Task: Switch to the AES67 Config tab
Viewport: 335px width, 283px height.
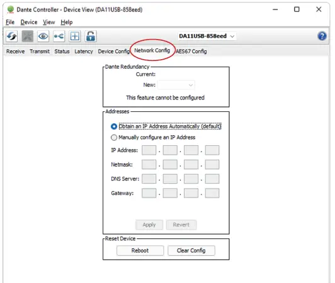Action: click(x=191, y=52)
